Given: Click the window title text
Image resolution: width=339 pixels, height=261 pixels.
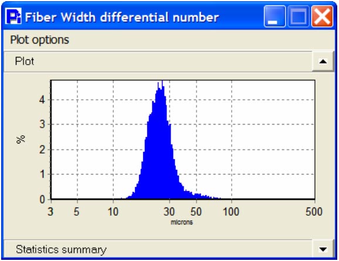Looking at the screenshot, I should tap(122, 17).
